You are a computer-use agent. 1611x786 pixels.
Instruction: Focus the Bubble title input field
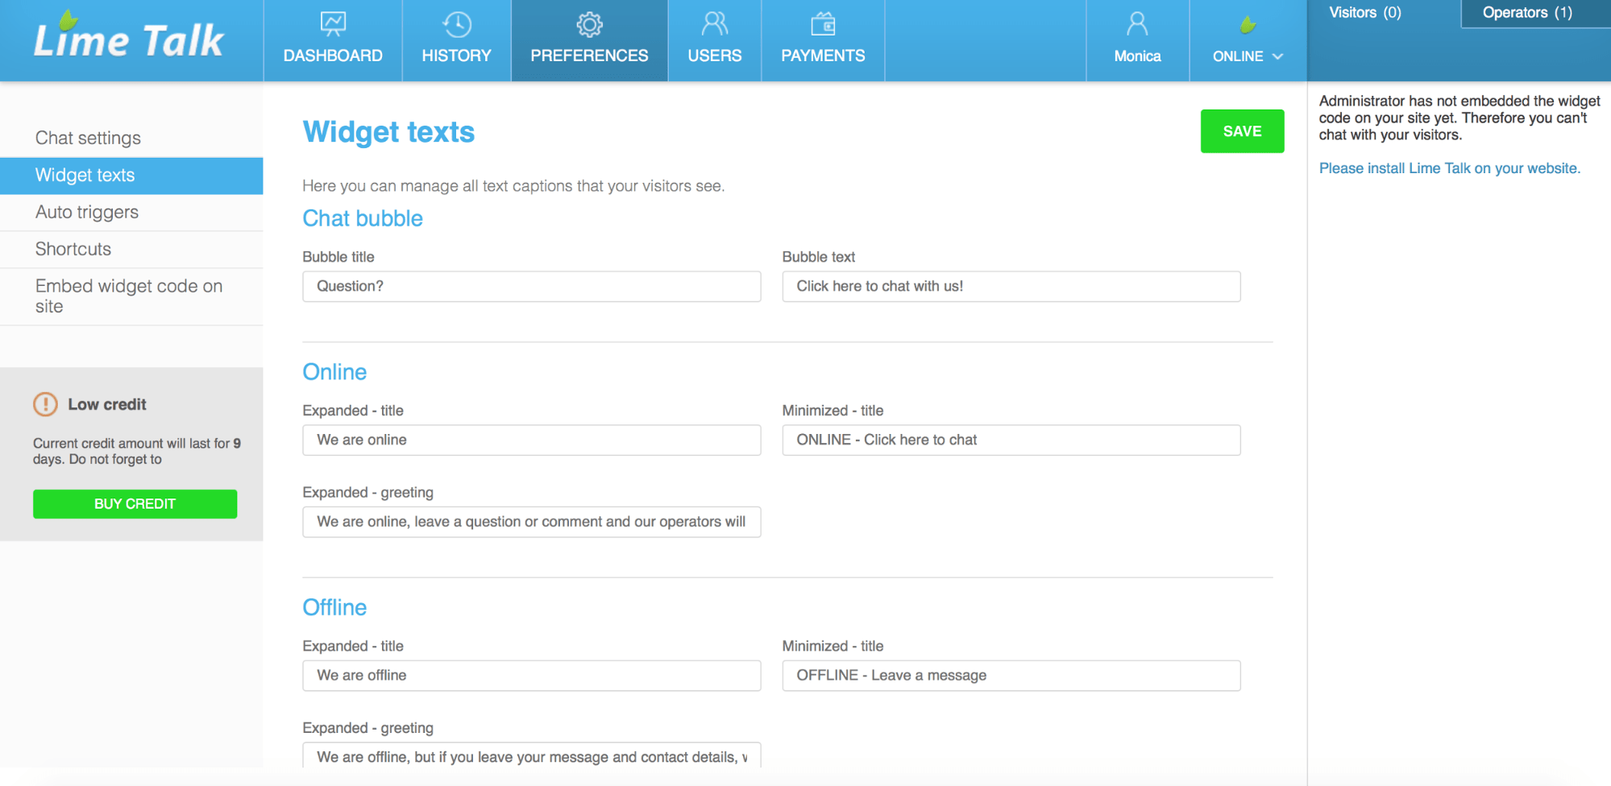[531, 286]
